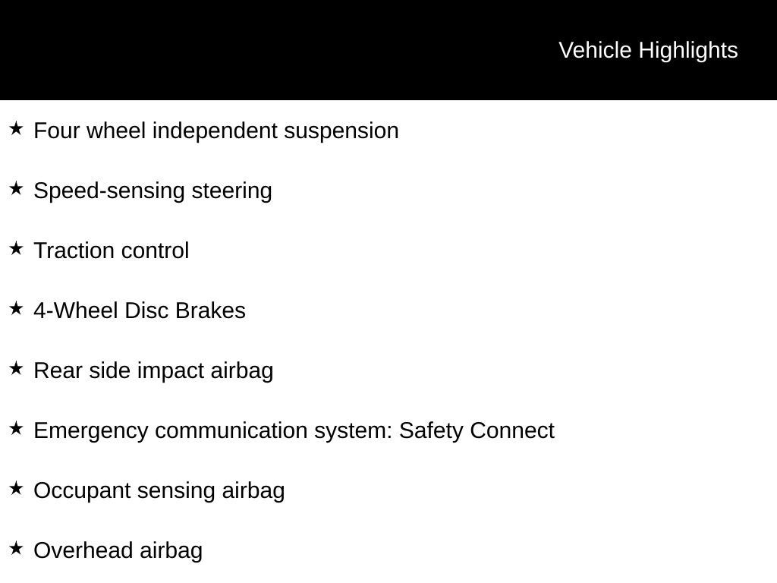Click the Occupant sensing airbag text
The image size is (777, 583).
pos(159,490)
